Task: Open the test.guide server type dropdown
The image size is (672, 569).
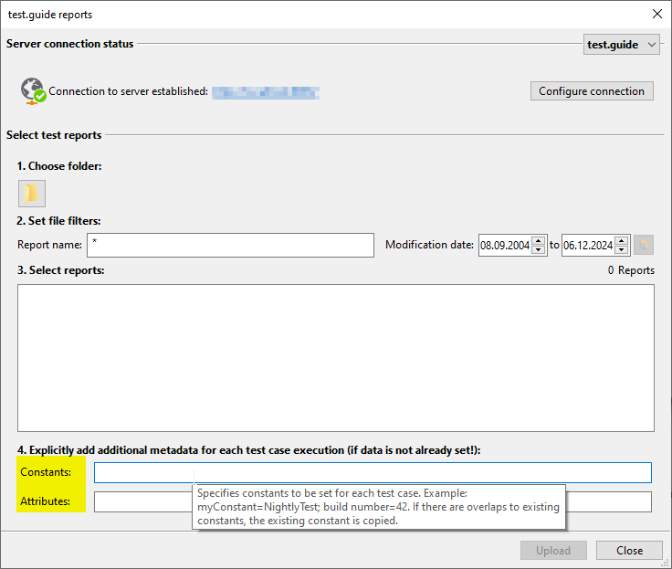Action: (621, 45)
